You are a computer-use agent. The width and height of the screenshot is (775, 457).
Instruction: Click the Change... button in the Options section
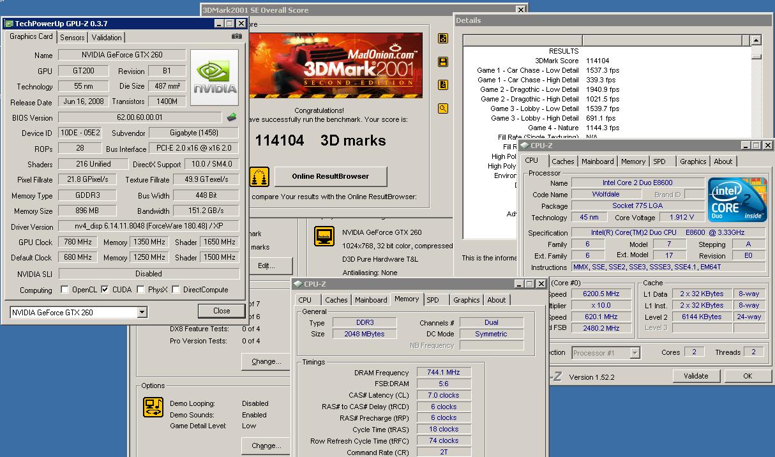coord(266,446)
